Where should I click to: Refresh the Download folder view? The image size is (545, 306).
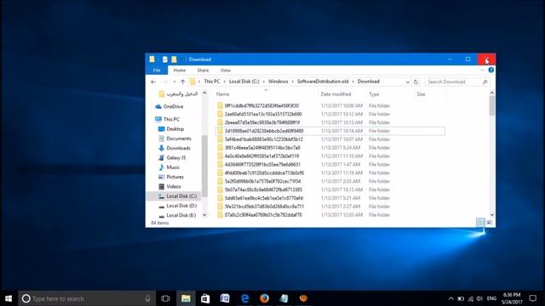(416, 82)
